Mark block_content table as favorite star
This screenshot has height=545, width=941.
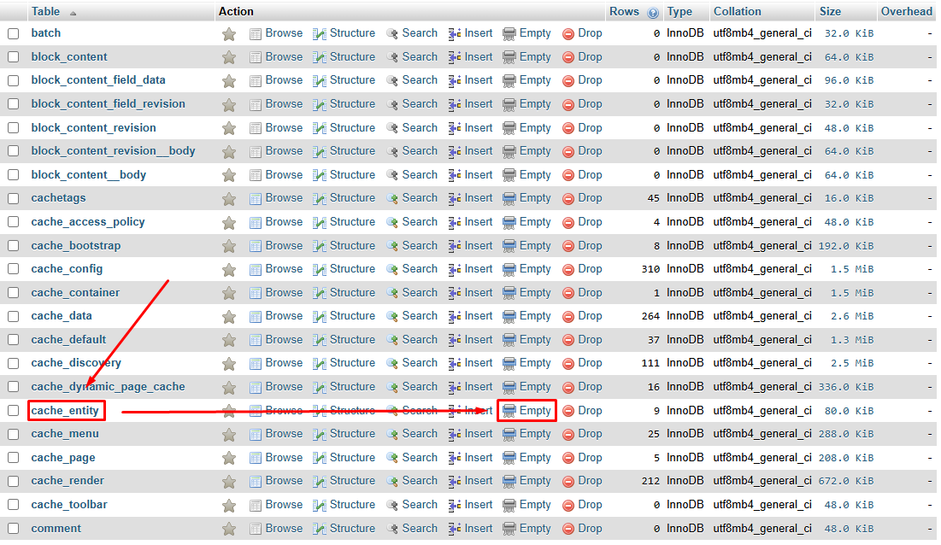pyautogui.click(x=229, y=57)
